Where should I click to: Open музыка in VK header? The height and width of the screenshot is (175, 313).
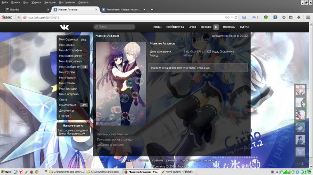click(206, 27)
